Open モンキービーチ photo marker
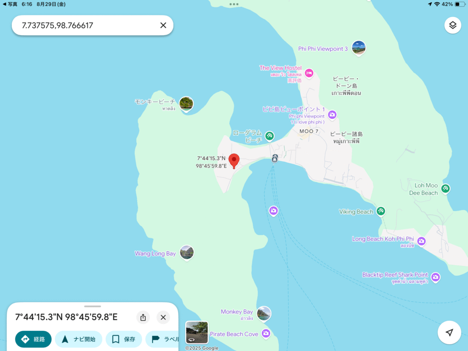Image resolution: width=468 pixels, height=351 pixels. tap(186, 104)
